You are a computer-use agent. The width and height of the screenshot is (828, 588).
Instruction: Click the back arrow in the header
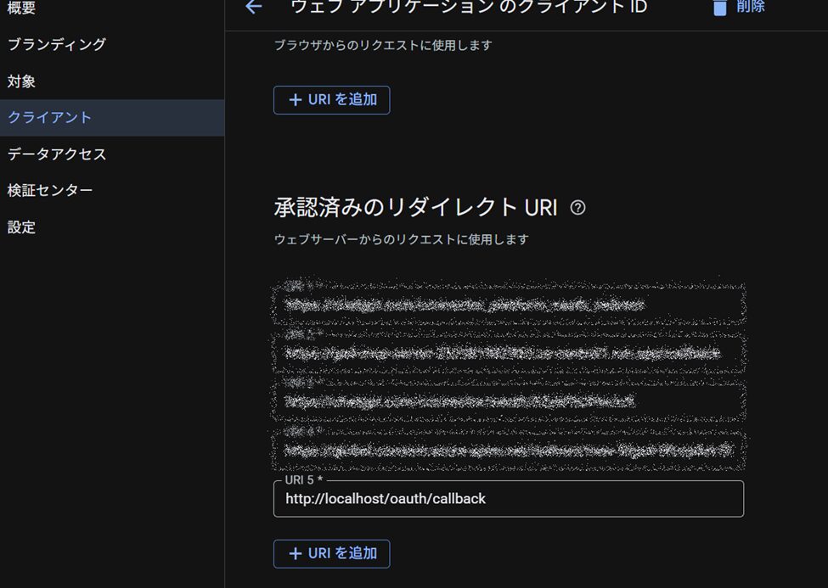[x=253, y=7]
